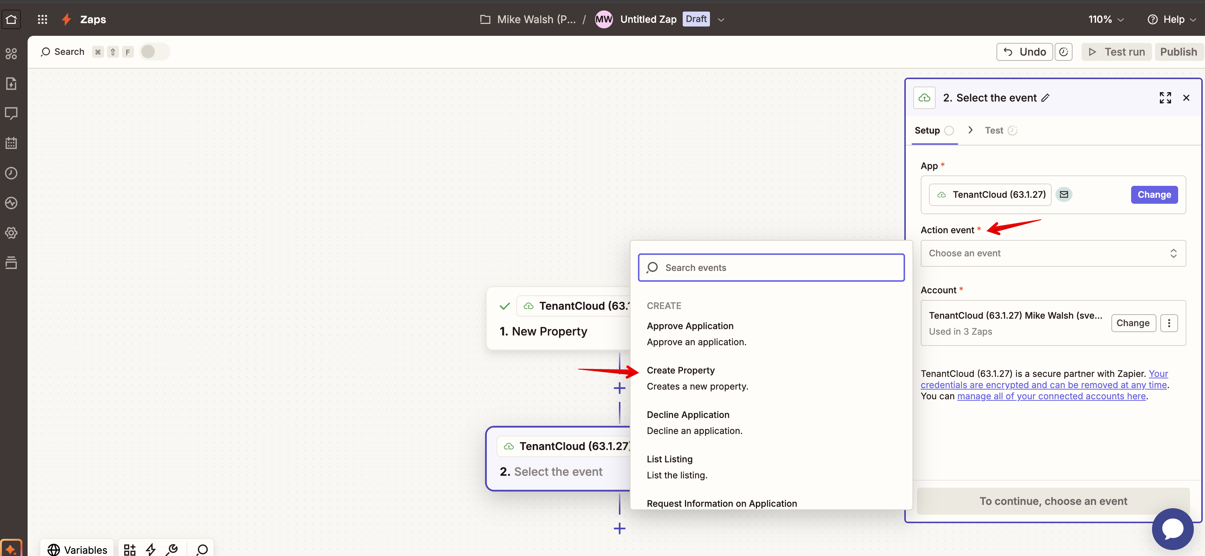Select the 1. New Property step node
1205x556 pixels.
(x=558, y=318)
